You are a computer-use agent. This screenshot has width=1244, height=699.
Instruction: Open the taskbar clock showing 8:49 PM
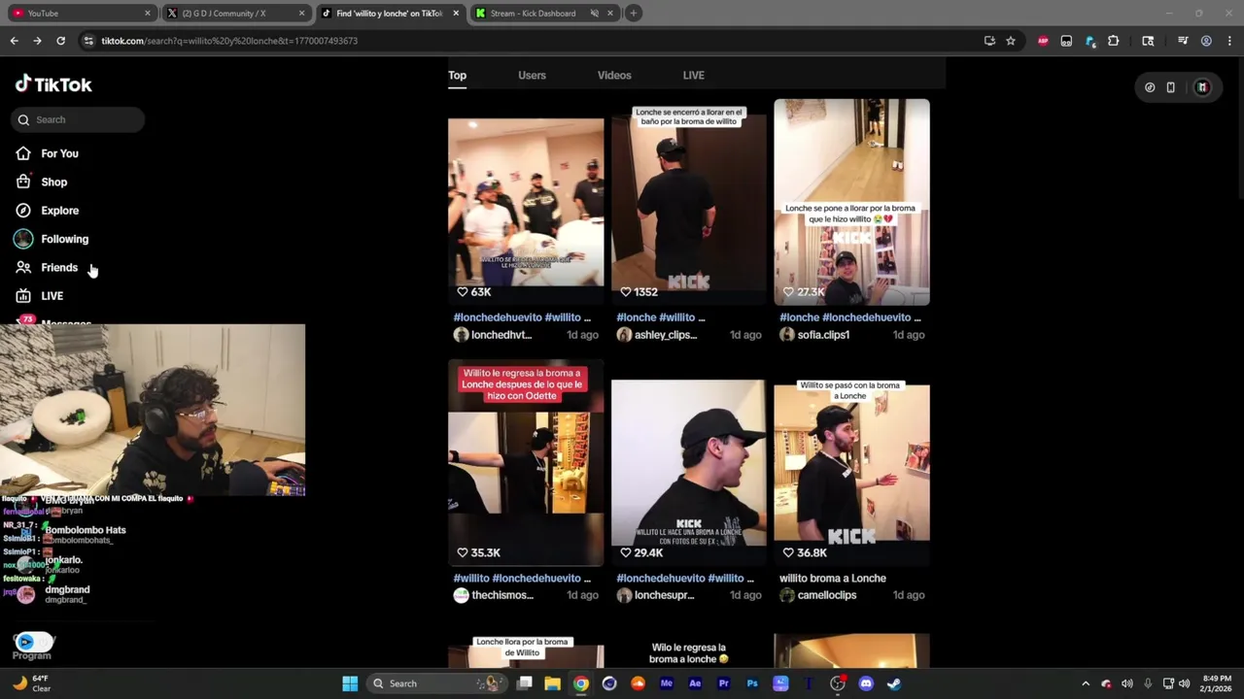[1217, 683]
